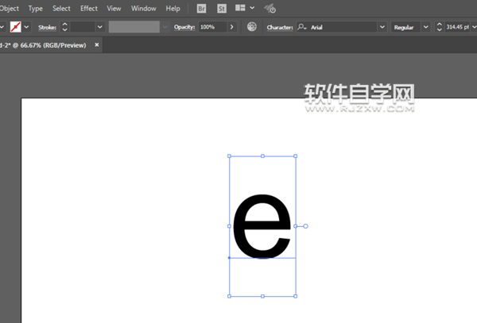The height and width of the screenshot is (323, 477).
Task: Expand the opacity slider arrow
Action: point(232,27)
